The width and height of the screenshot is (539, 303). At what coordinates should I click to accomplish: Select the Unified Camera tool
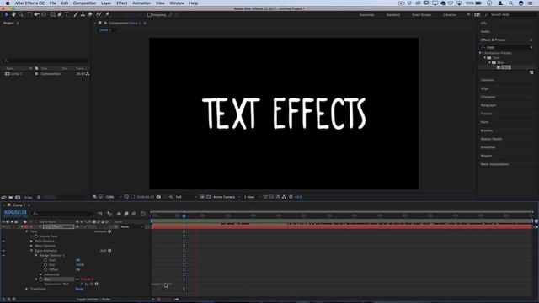(x=37, y=15)
